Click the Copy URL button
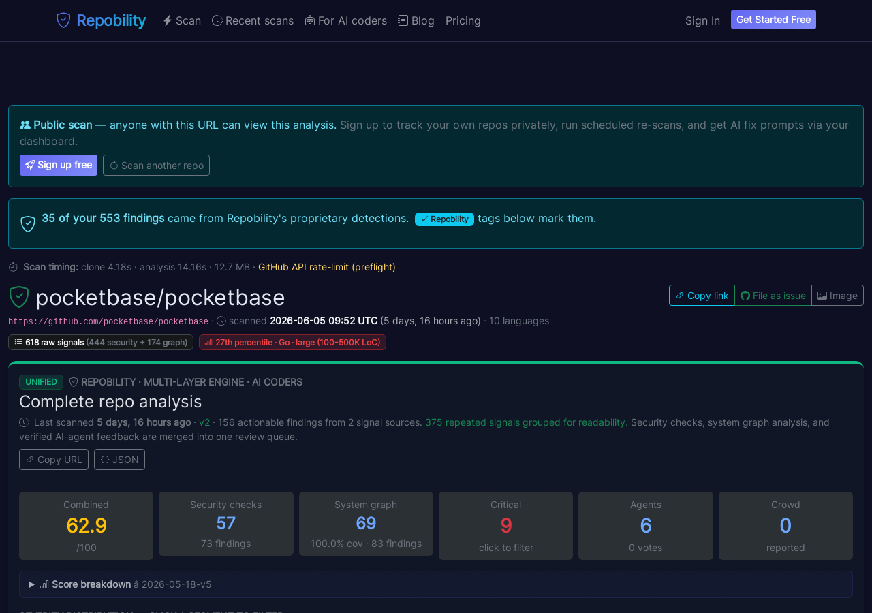The image size is (872, 613). pos(54,460)
